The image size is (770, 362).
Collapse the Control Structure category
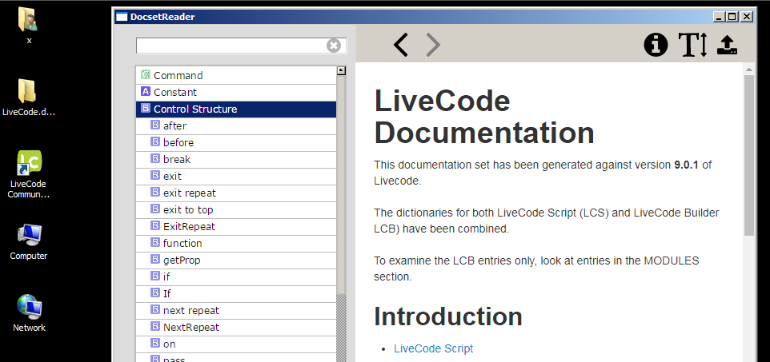click(x=195, y=109)
